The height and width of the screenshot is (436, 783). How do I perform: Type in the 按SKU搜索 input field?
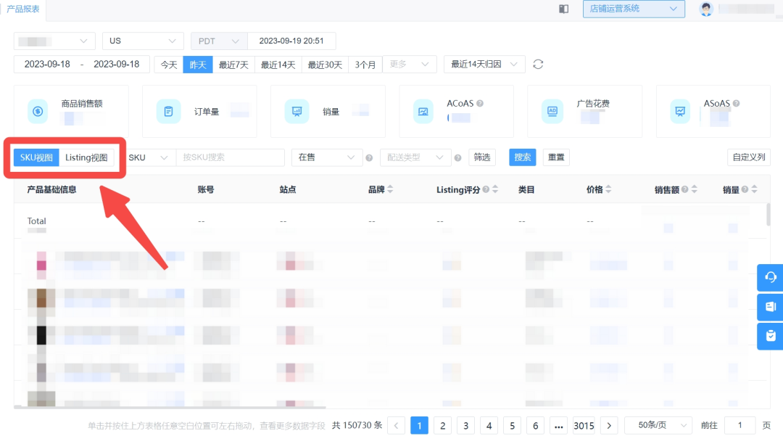(231, 157)
